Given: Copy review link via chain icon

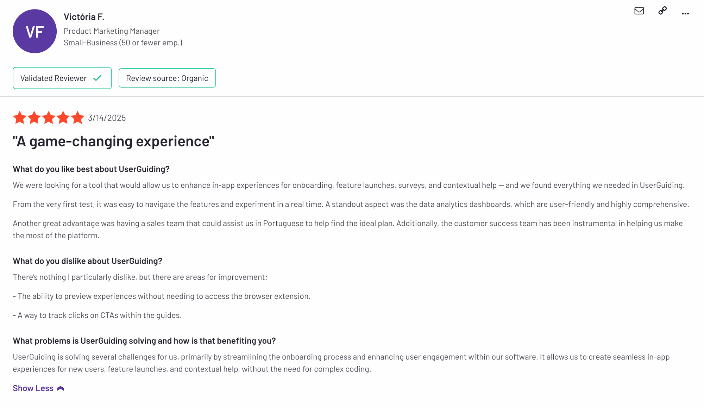Looking at the screenshot, I should (x=662, y=11).
